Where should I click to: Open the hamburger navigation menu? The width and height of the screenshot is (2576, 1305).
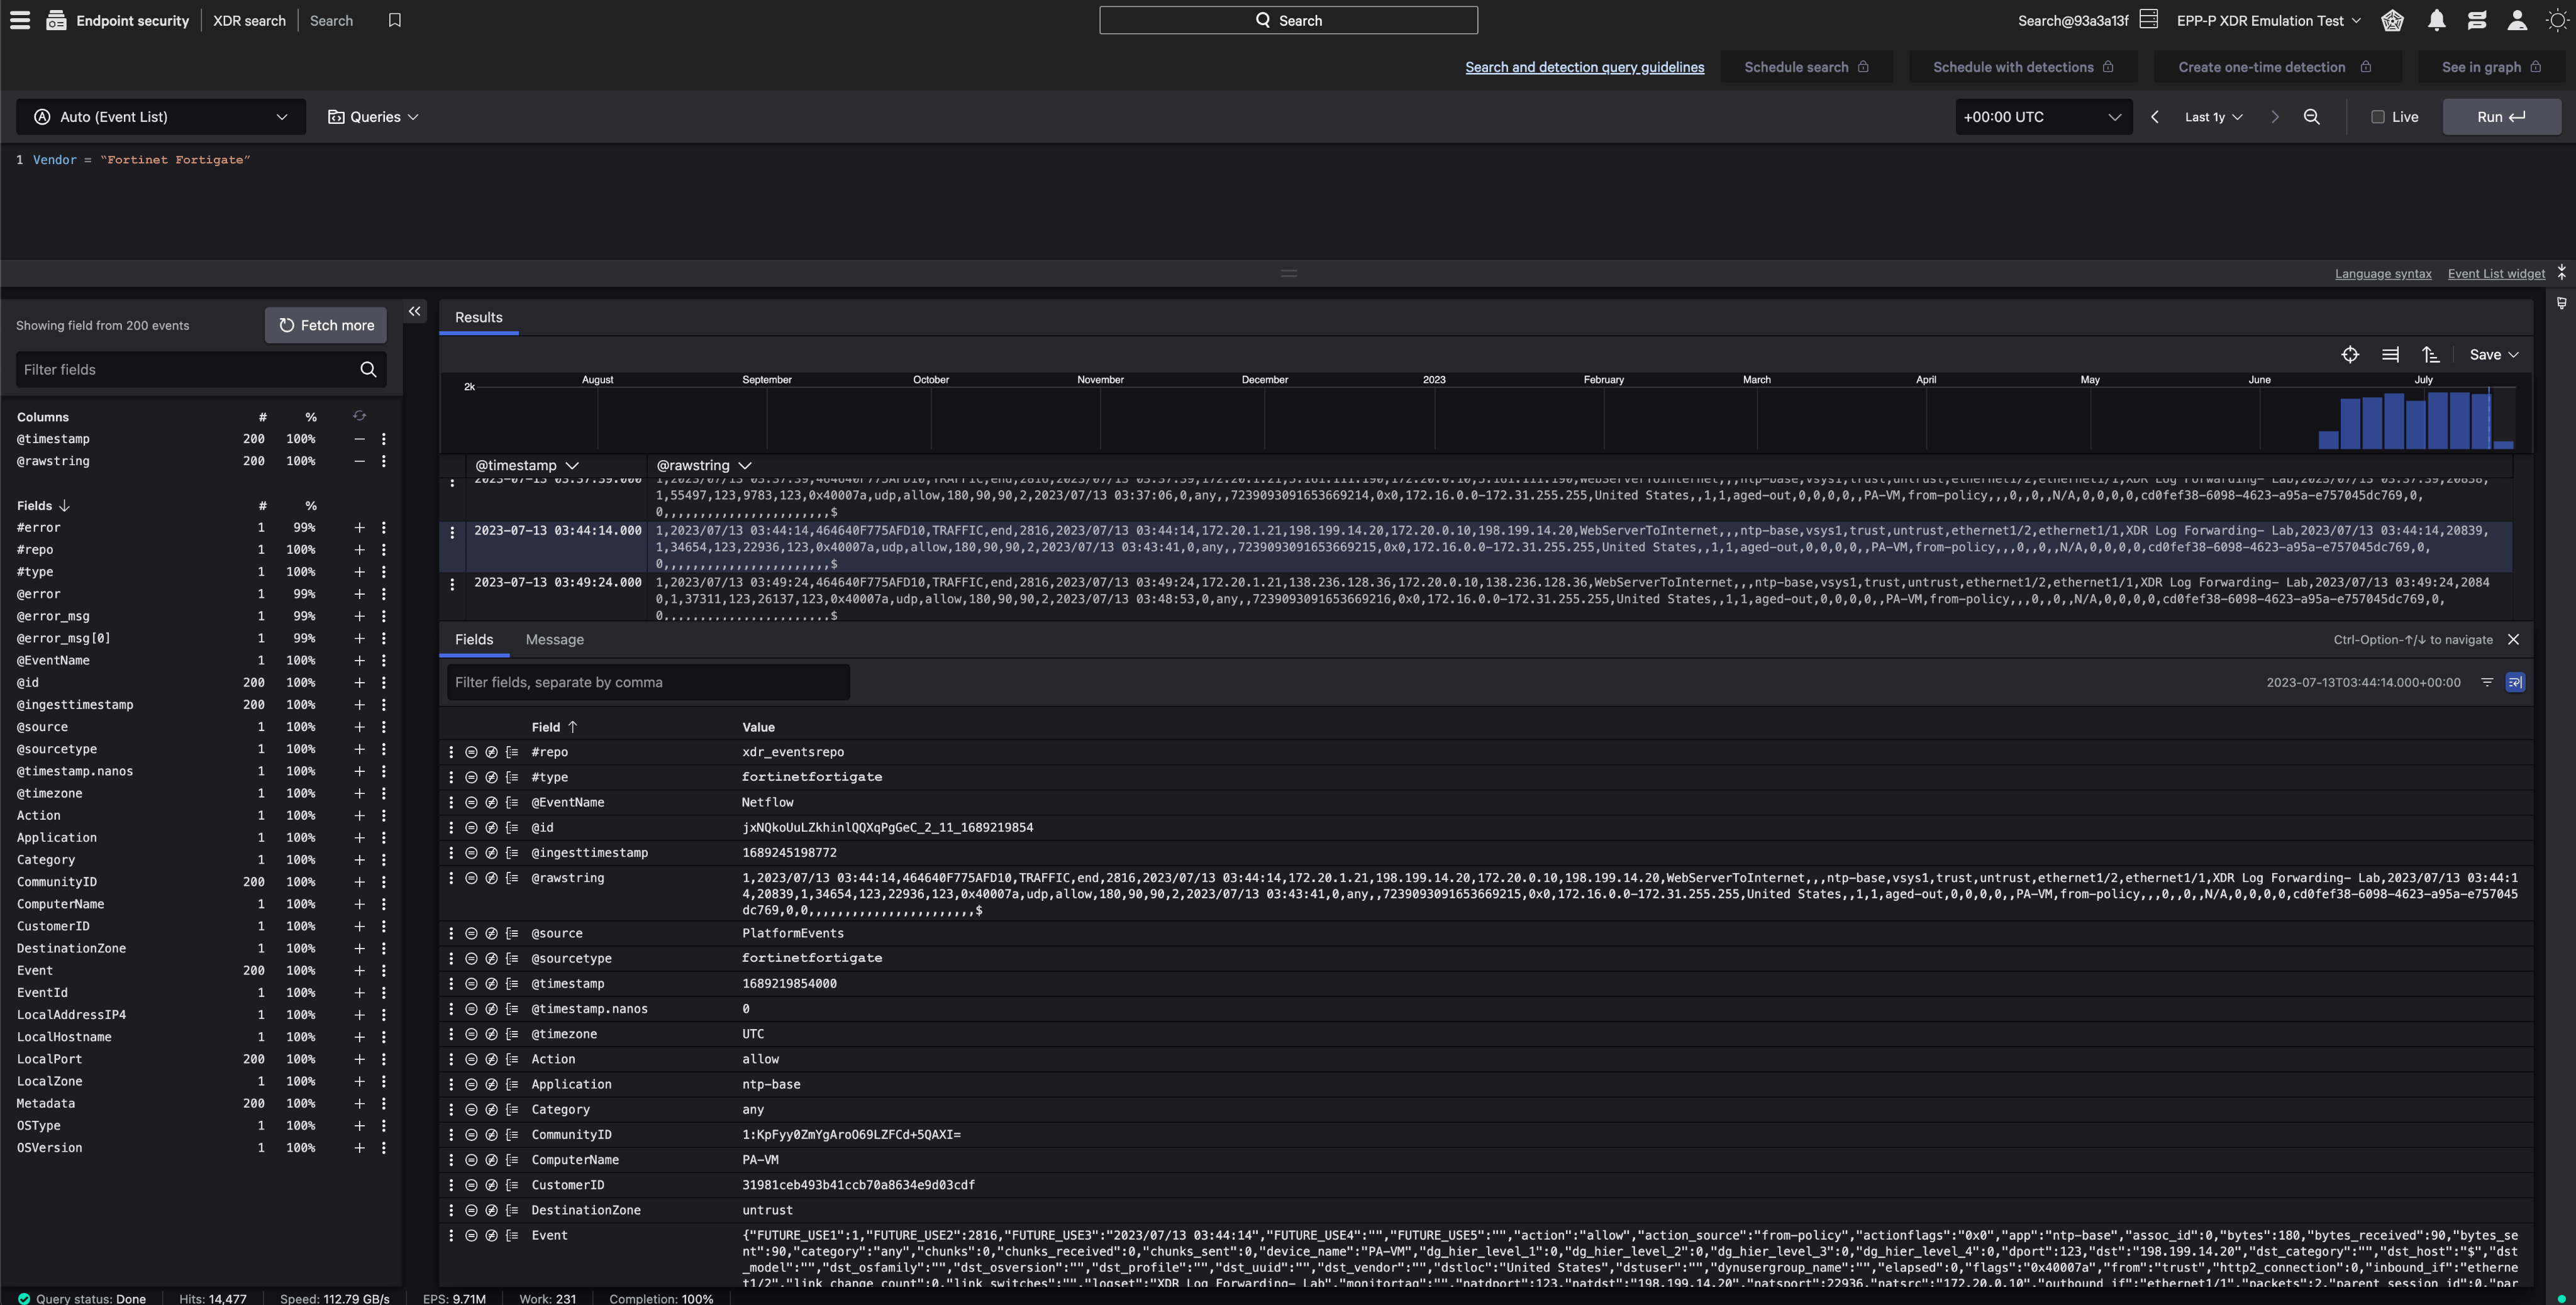click(x=20, y=21)
